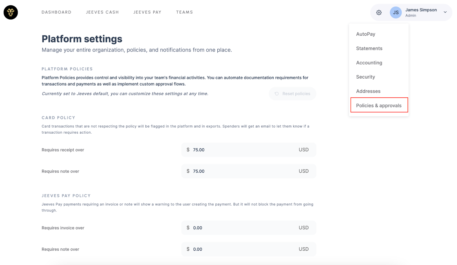This screenshot has height=265, width=457.
Task: Navigate to the Dashboard tab
Action: [x=56, y=12]
